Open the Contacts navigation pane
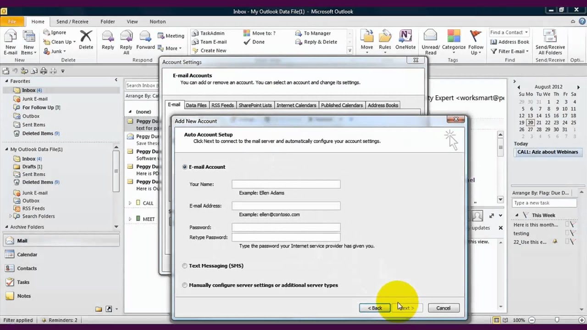The image size is (587, 330). click(x=61, y=268)
